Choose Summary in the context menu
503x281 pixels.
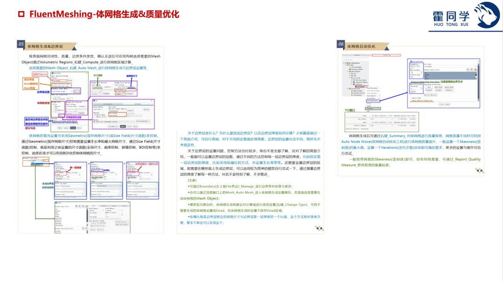373,108
